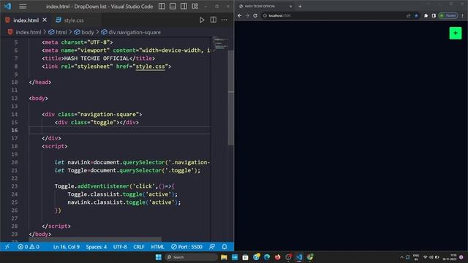
Task: Bookmark this page with the star
Action: coord(416,15)
